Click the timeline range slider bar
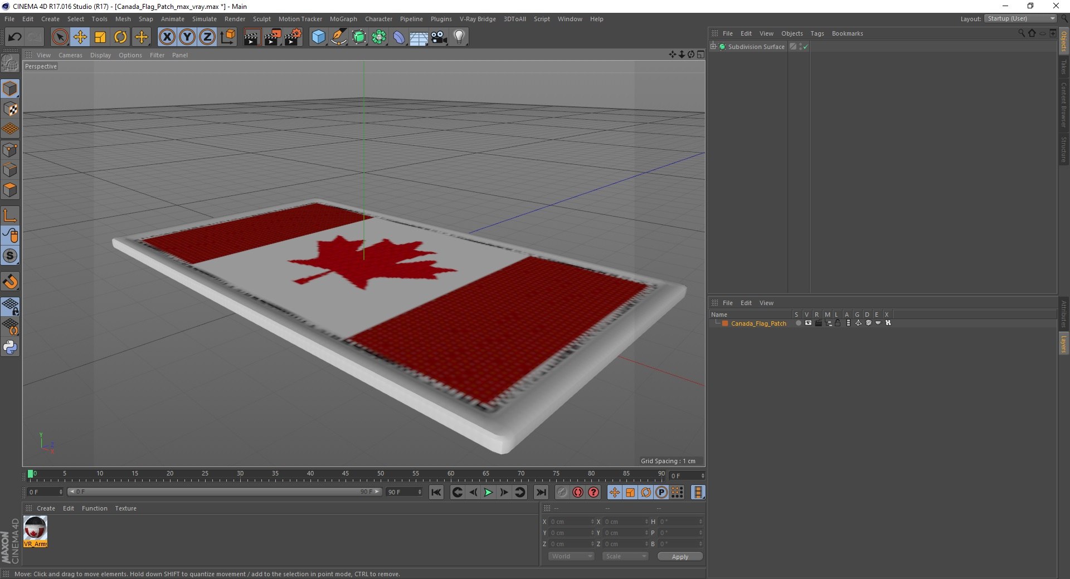This screenshot has height=579, width=1070. pos(225,492)
